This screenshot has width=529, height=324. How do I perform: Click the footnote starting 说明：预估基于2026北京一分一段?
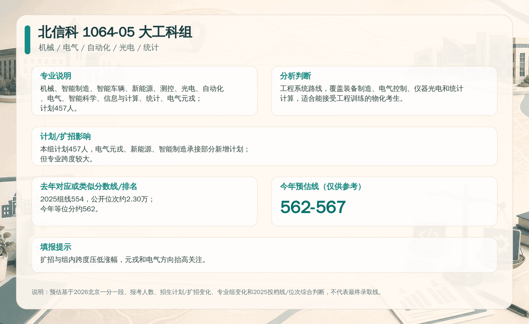pyautogui.click(x=207, y=292)
